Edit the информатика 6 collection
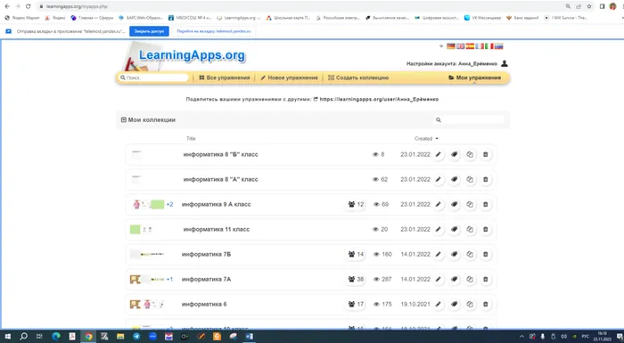Viewport: 624px width, 343px height. [439, 304]
